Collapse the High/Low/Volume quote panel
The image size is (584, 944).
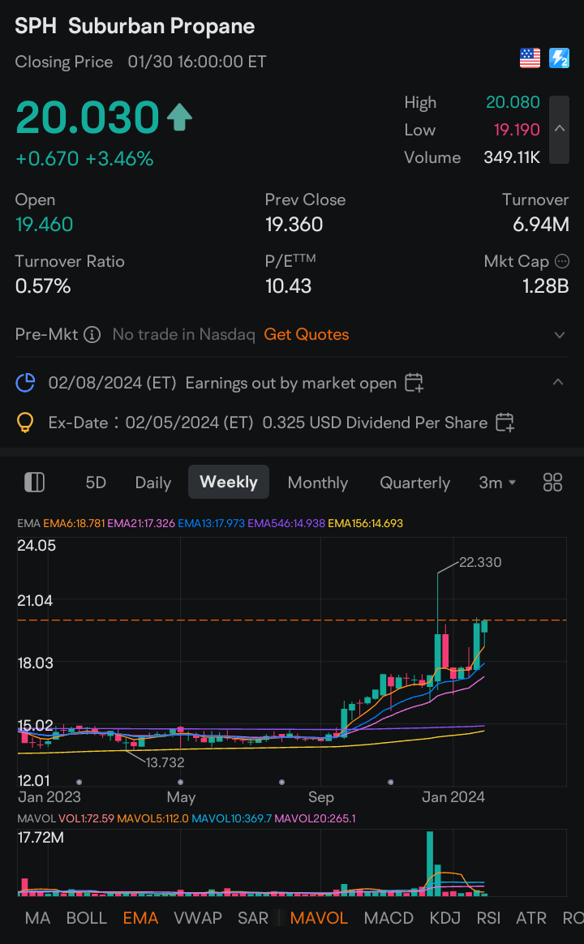(x=560, y=130)
